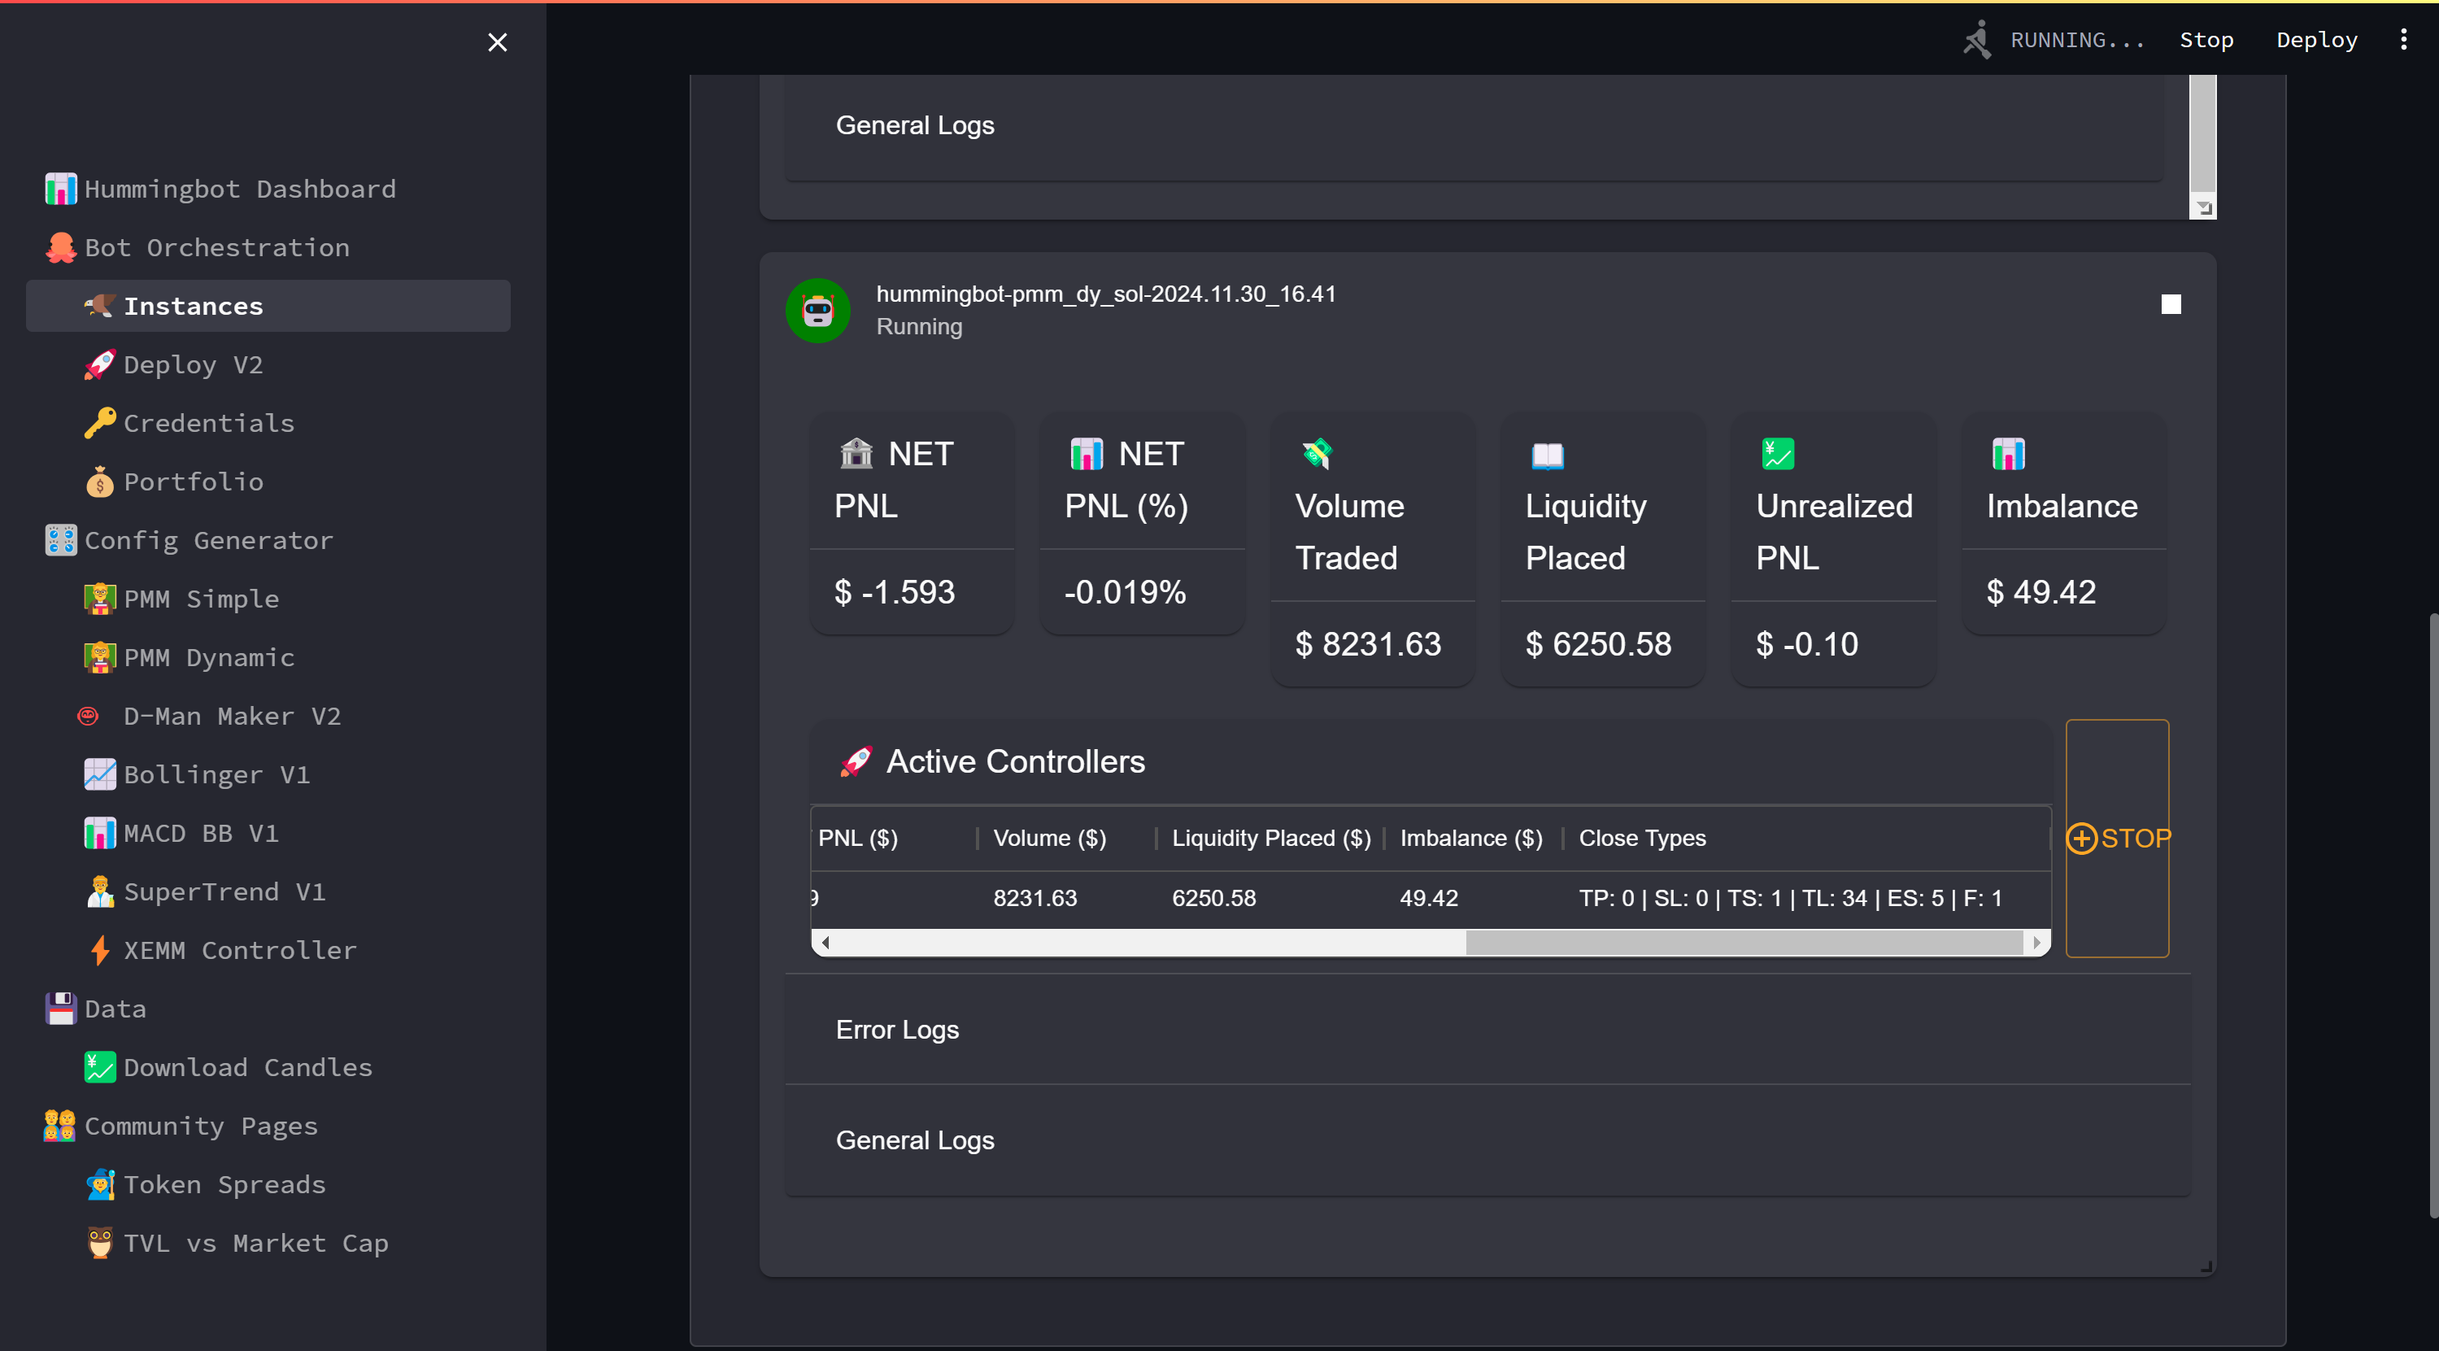Click the SuperTrend V1 person icon

(x=99, y=891)
